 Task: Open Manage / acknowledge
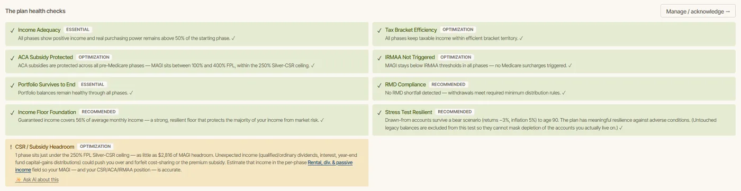click(698, 11)
